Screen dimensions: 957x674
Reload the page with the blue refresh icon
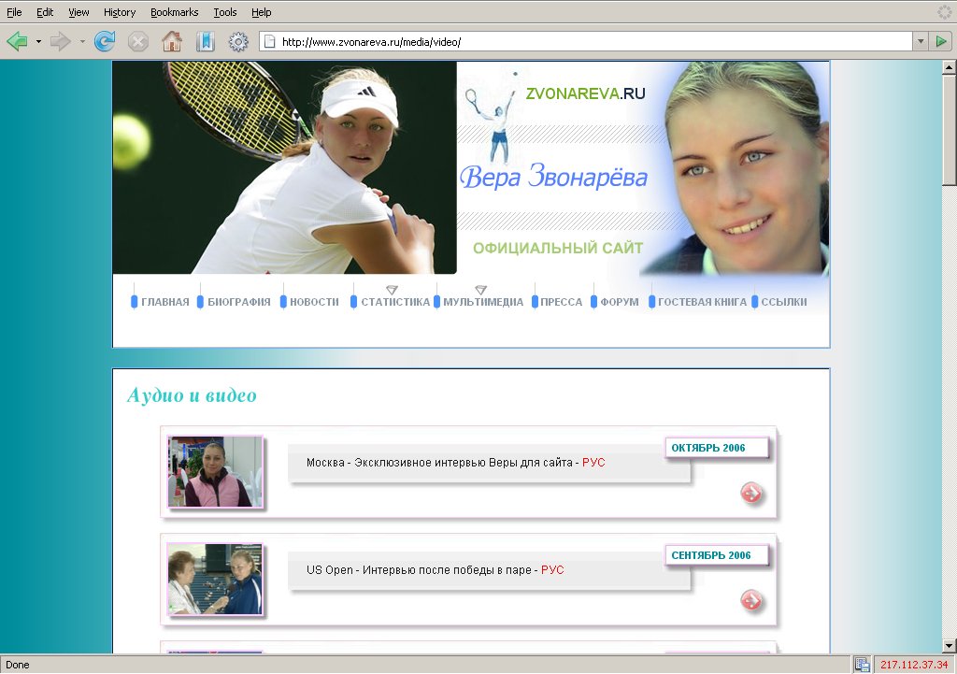tap(105, 41)
